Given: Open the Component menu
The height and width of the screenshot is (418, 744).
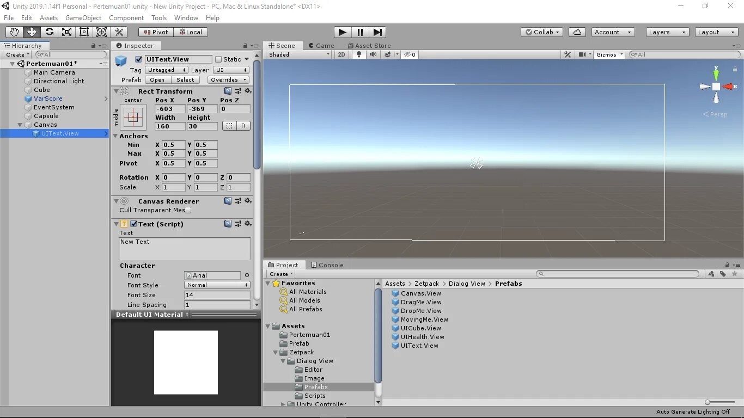Looking at the screenshot, I should point(126,18).
